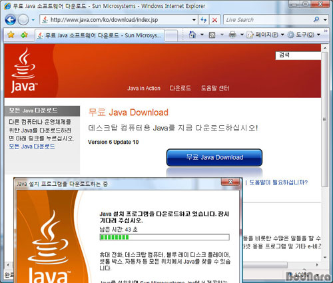Click the blue 무료 Java Download button
This screenshot has height=283, width=333.
(x=214, y=157)
